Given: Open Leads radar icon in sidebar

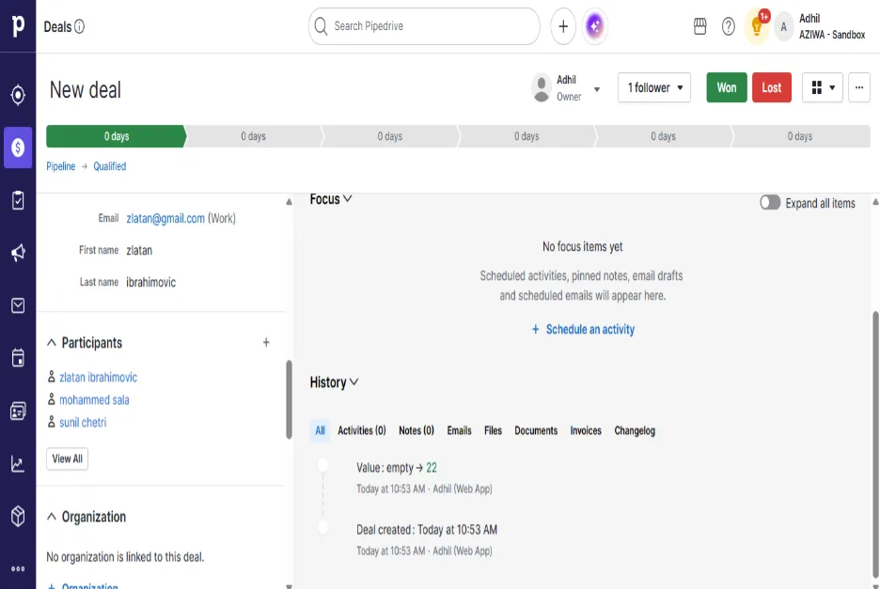Looking at the screenshot, I should (18, 95).
